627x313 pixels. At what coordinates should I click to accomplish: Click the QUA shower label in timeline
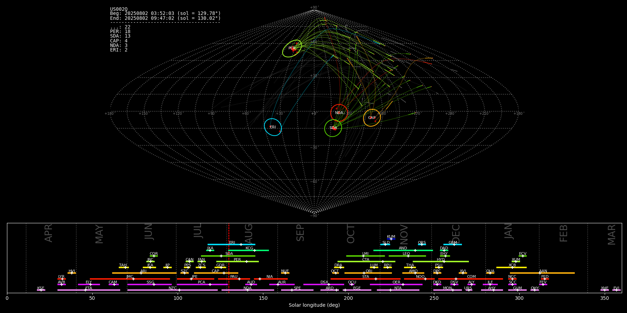tap(490, 271)
